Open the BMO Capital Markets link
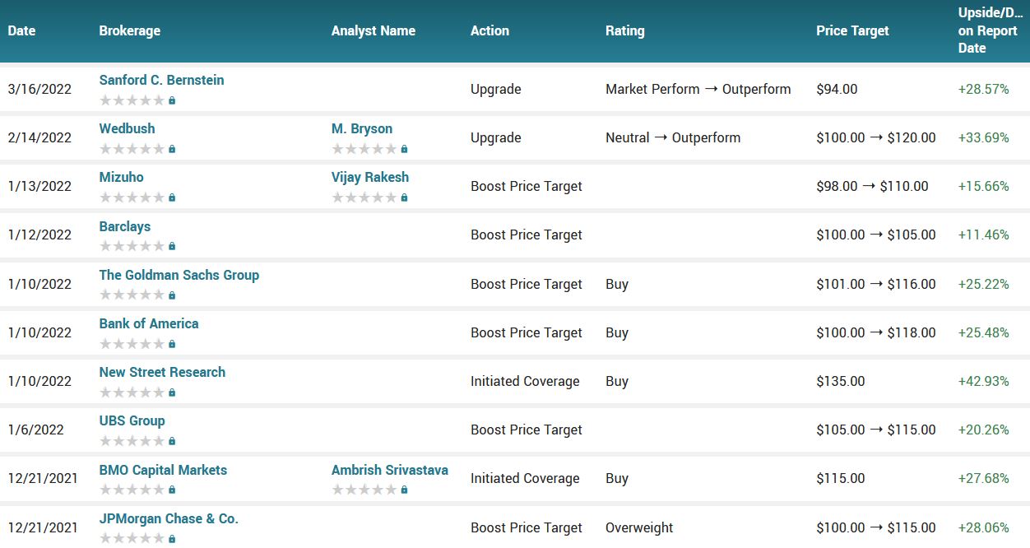Viewport: 1030px width, 548px height. tap(163, 470)
